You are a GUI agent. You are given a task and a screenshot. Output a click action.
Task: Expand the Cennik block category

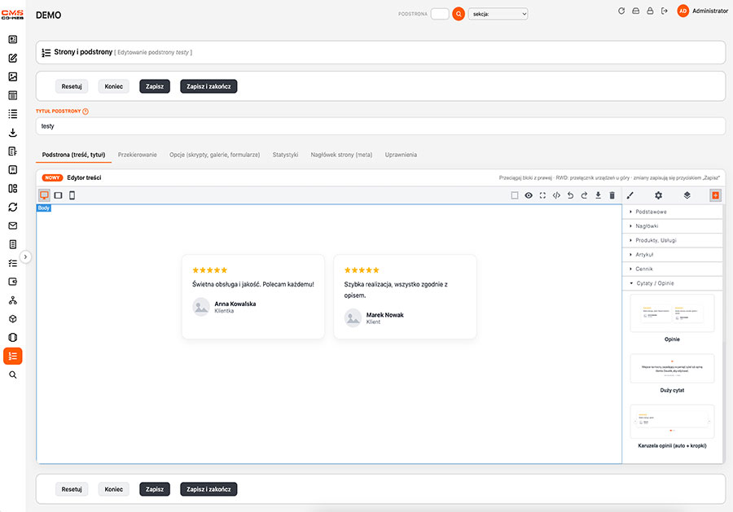point(672,269)
